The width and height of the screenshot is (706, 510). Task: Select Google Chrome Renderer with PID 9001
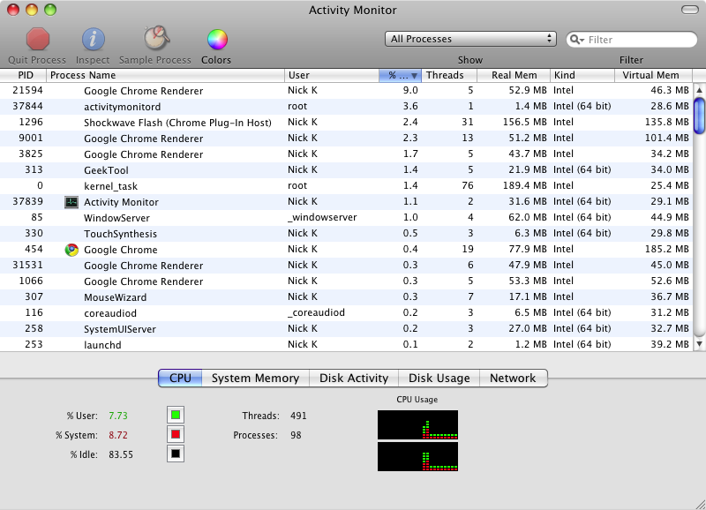click(346, 139)
